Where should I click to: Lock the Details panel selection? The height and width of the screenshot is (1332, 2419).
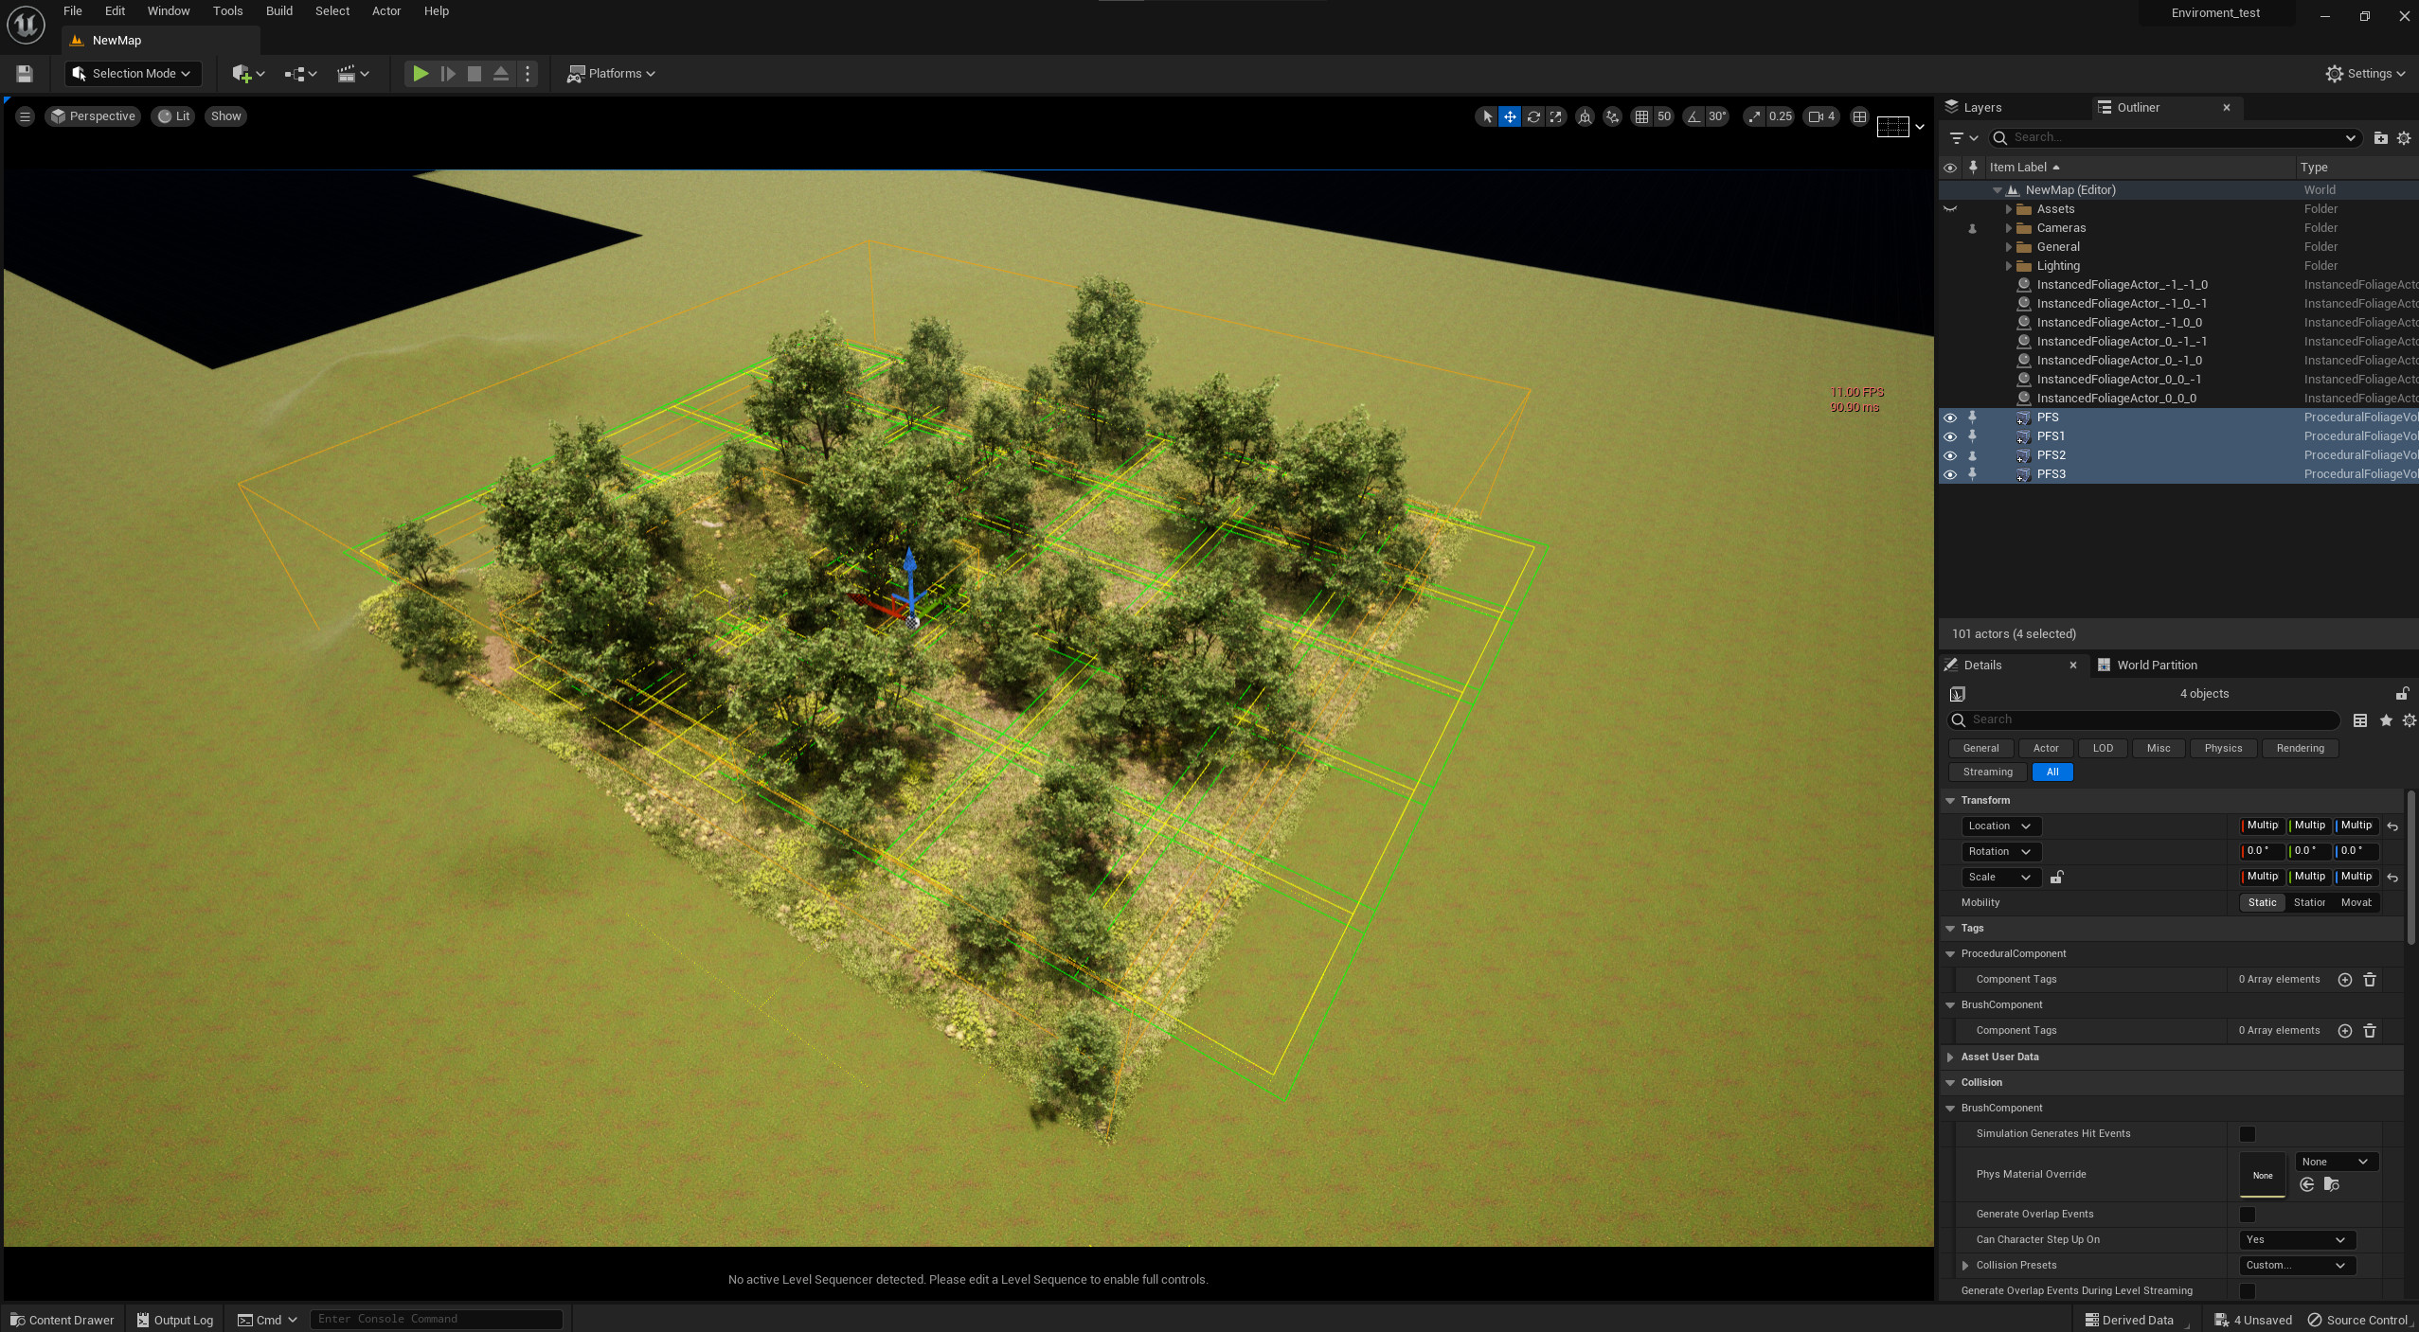[2402, 694]
